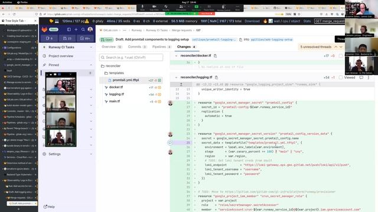Click the Next badge toggle
This screenshot has height=212, width=378.
[x=54, y=29]
